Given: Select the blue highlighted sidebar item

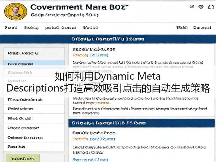Looking at the screenshot, I should pyautogui.click(x=34, y=64).
